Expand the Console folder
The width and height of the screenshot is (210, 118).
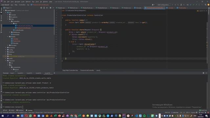(x=8, y=15)
